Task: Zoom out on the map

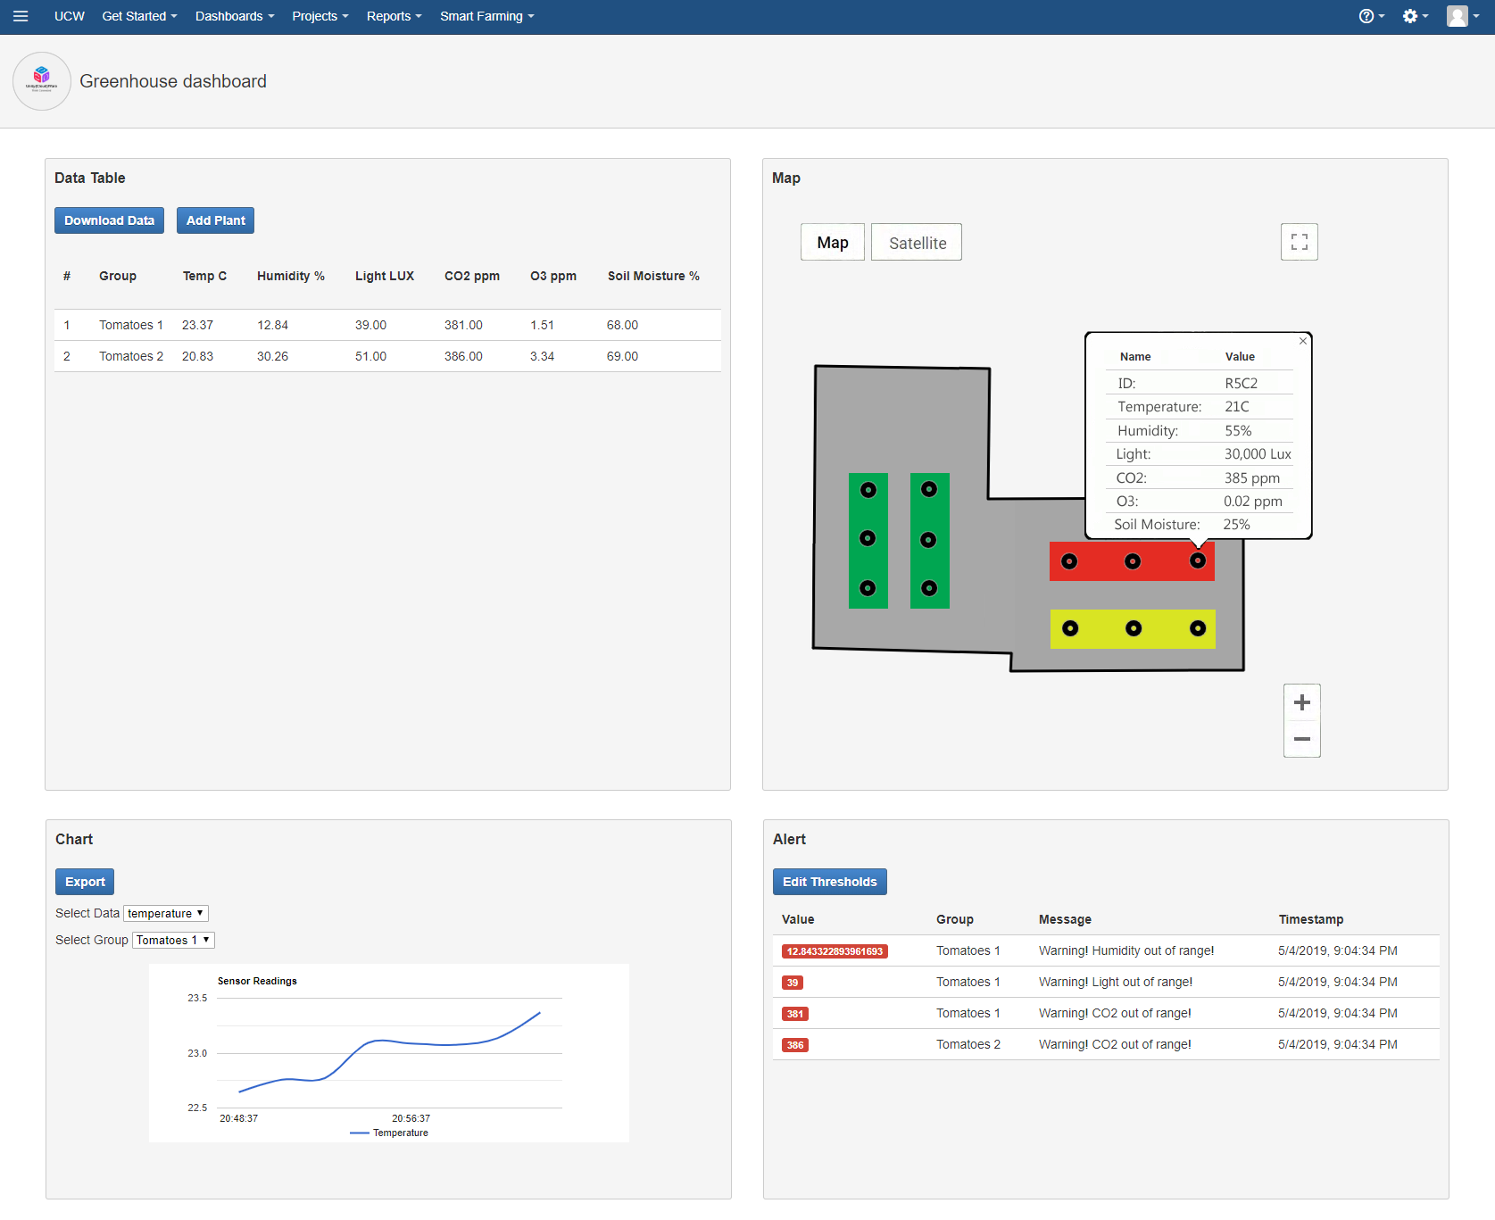Action: (1301, 739)
